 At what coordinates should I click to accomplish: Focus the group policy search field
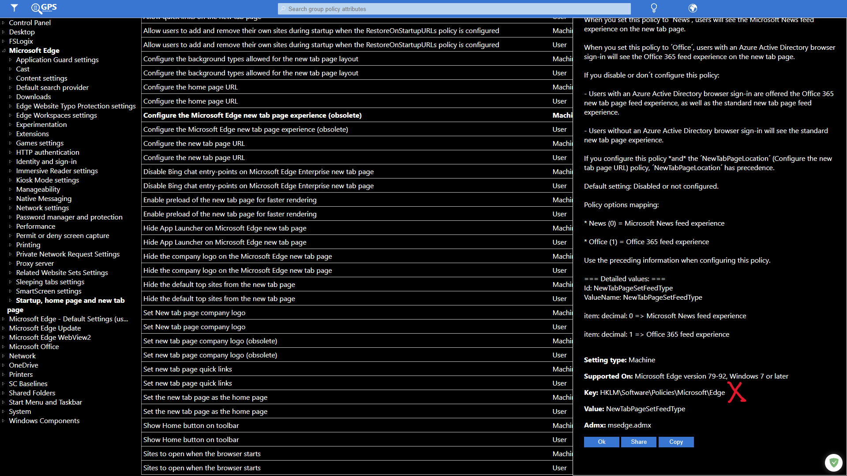(454, 9)
